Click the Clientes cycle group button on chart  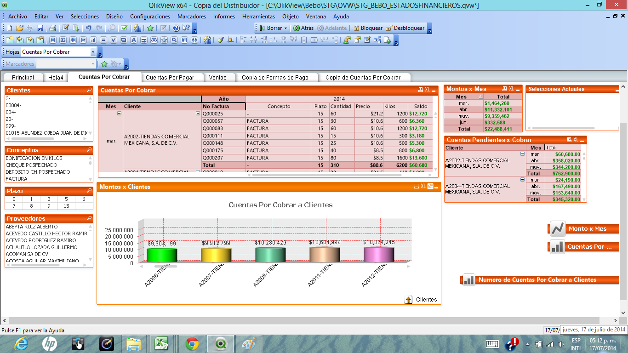(x=408, y=300)
